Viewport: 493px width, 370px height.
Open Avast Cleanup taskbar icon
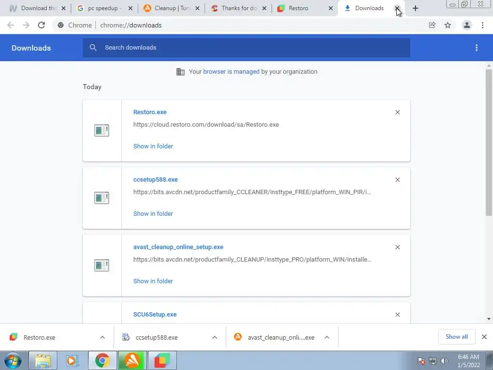[132, 360]
